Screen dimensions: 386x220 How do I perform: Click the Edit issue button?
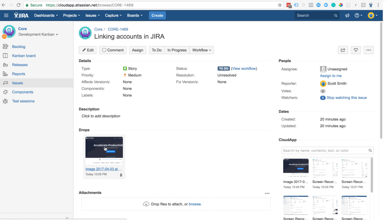pos(88,50)
